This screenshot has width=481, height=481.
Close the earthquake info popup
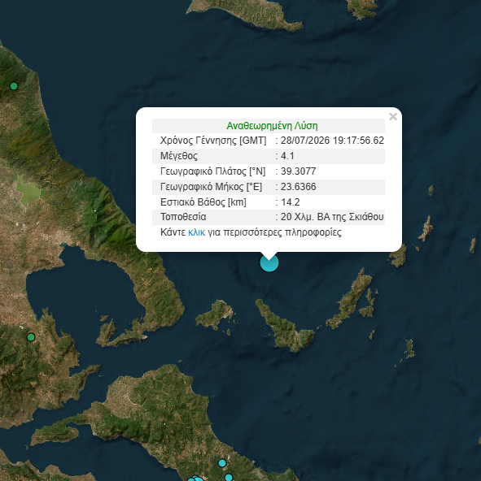(393, 116)
